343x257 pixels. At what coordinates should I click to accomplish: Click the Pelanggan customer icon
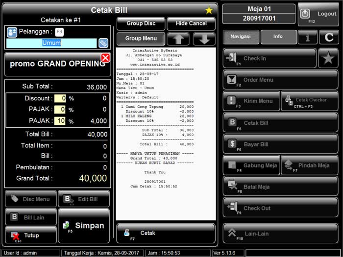pos(12,32)
